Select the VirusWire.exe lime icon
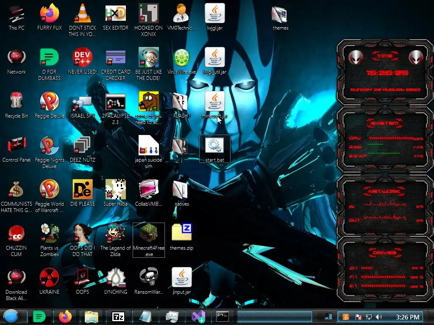This screenshot has width=434, height=325. [181, 57]
